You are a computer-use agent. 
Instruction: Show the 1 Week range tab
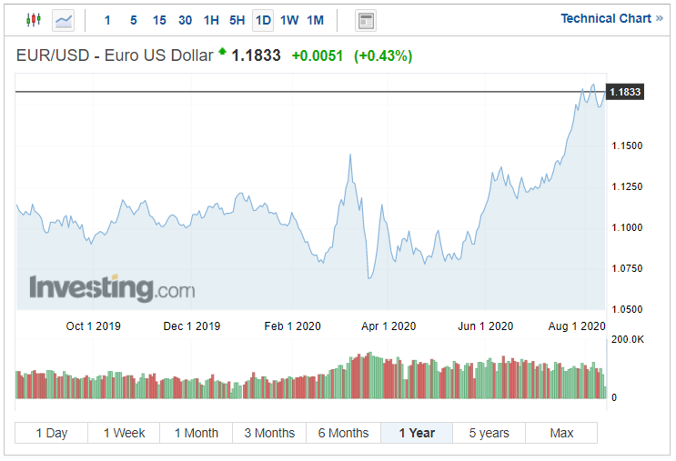124,433
